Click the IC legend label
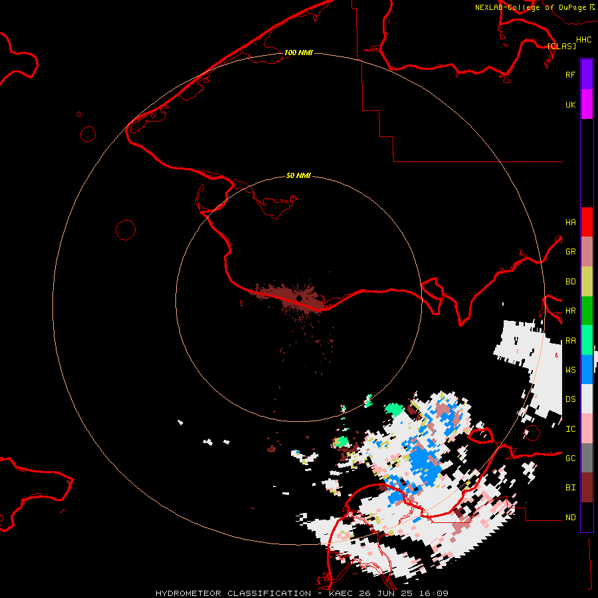Image resolution: width=598 pixels, height=598 pixels. (x=570, y=429)
